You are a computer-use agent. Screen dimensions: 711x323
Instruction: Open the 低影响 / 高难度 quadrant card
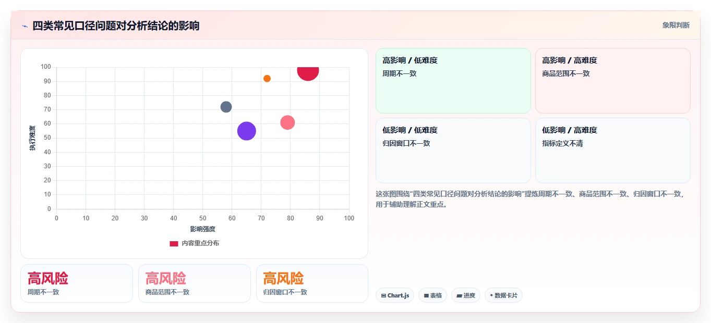point(612,151)
